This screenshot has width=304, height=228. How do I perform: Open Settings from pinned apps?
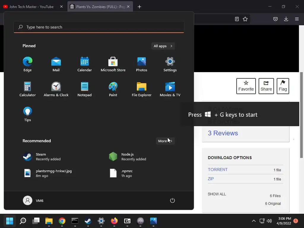[x=170, y=64]
